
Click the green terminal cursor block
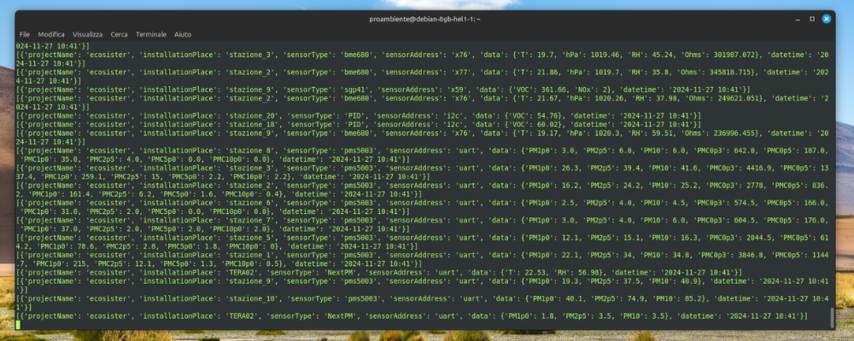tap(19, 325)
